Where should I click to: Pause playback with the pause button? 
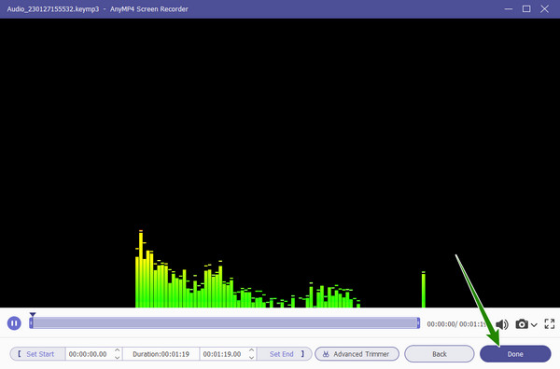(14, 323)
